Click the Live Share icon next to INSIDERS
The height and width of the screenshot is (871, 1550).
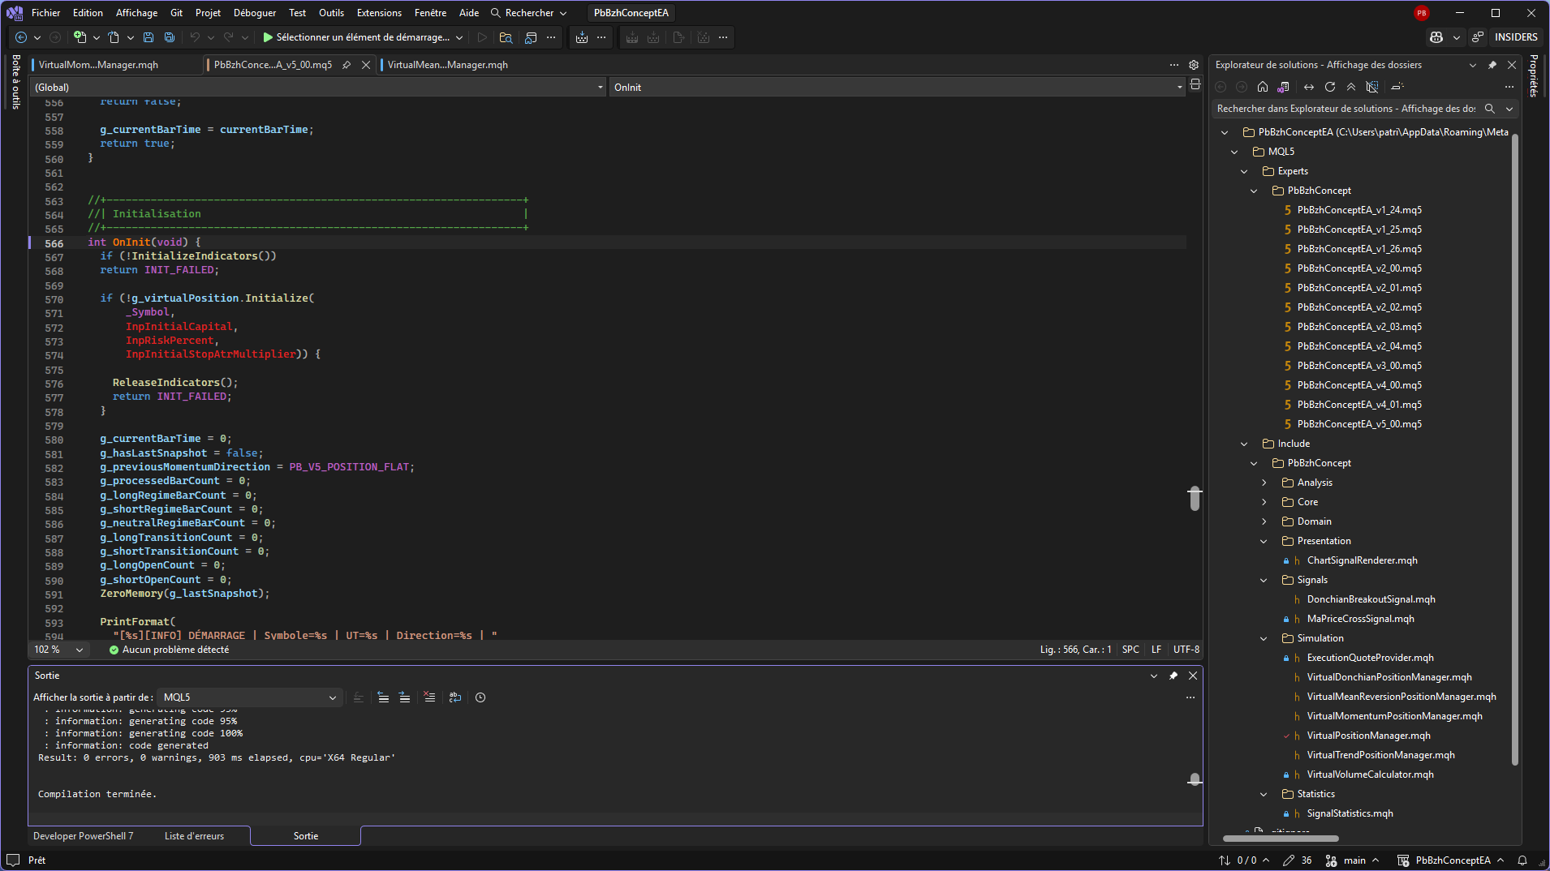click(1478, 37)
